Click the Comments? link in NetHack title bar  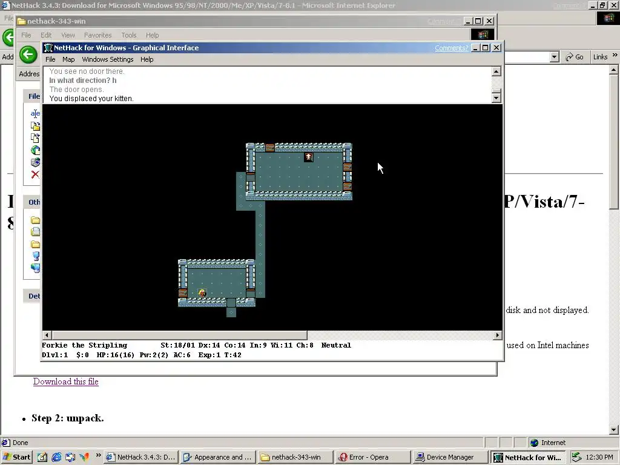451,48
